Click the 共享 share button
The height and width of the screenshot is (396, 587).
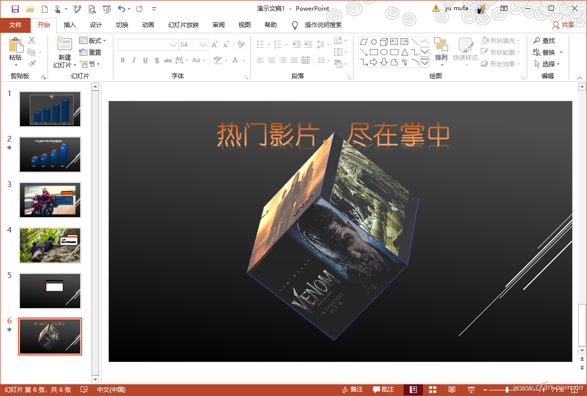[x=563, y=25]
